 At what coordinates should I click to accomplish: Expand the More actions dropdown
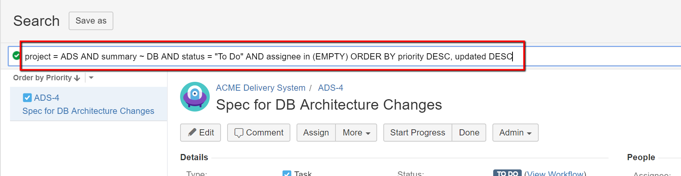(x=356, y=132)
